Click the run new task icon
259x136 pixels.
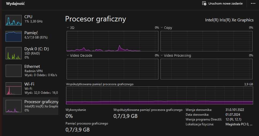(204, 3)
